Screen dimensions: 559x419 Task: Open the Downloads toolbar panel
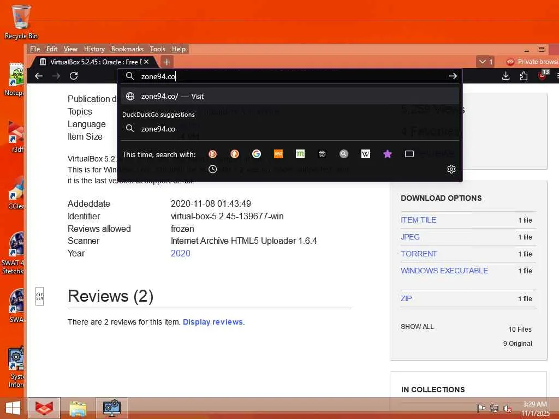[x=506, y=76]
